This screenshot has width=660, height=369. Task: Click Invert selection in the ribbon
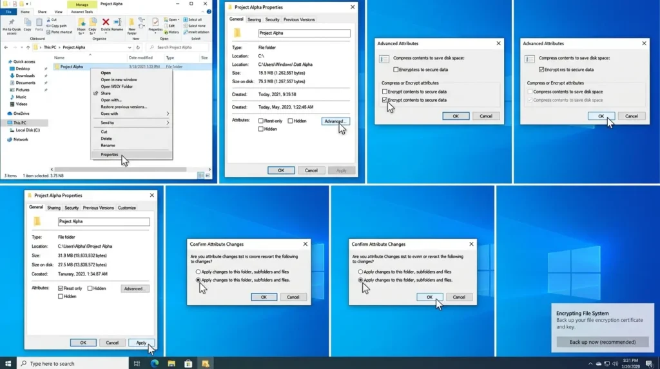click(x=196, y=32)
